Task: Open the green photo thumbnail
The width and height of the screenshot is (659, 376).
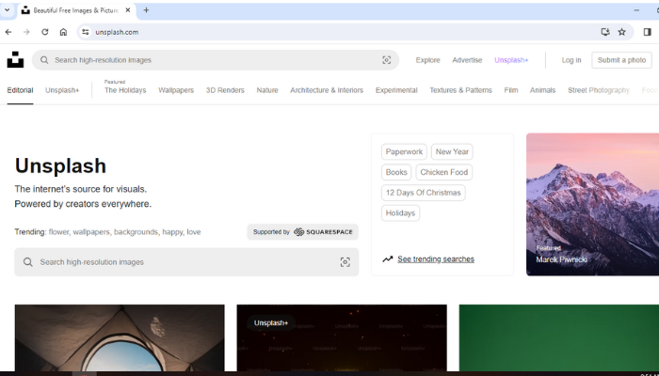Action: [559, 337]
